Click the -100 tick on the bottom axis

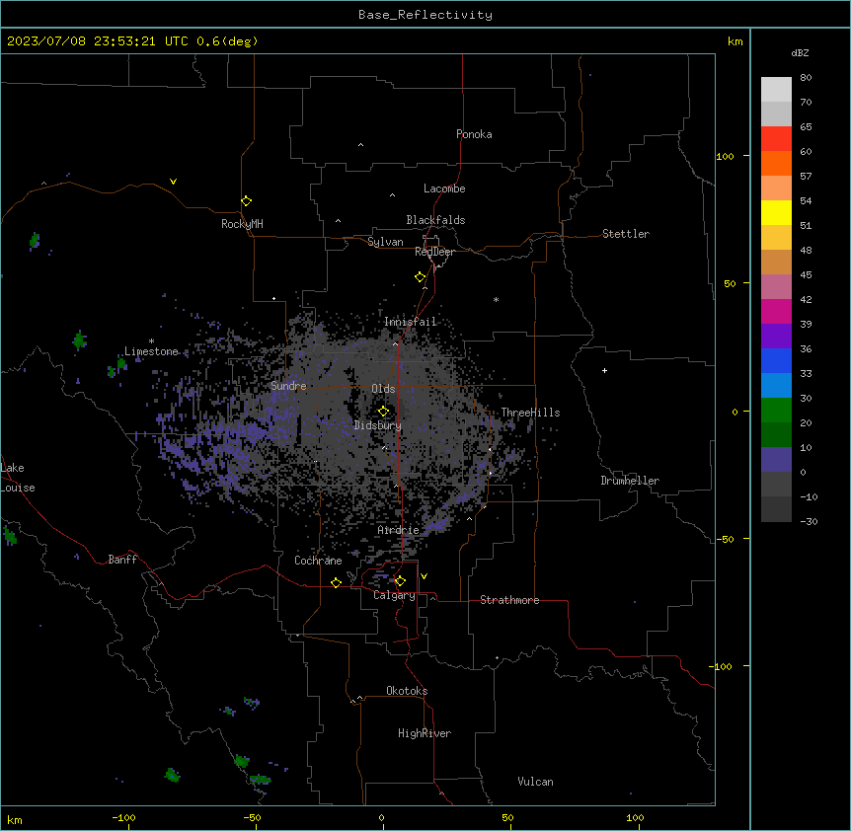pos(124,818)
